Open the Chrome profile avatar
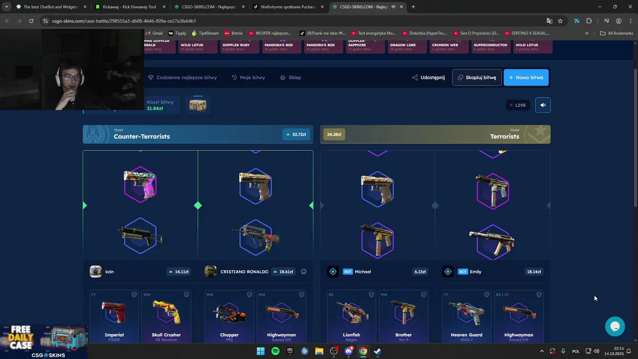This screenshot has width=638, height=359. point(619,21)
